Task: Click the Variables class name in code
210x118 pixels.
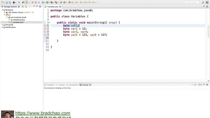Action: click(x=78, y=16)
